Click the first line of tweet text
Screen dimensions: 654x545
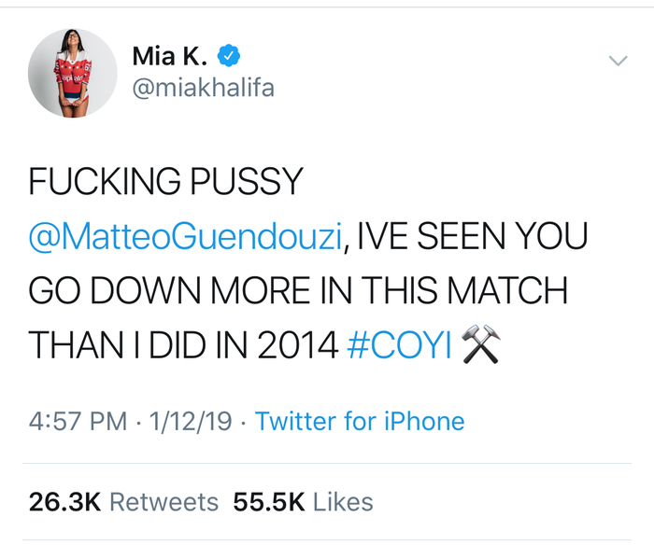pos(166,182)
